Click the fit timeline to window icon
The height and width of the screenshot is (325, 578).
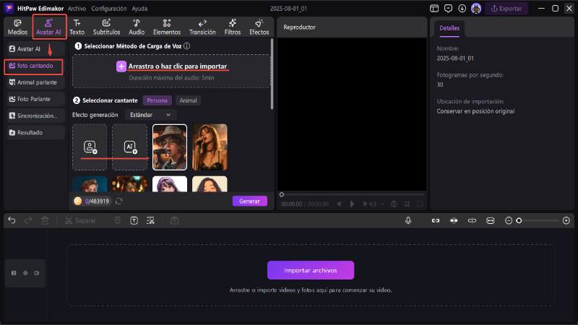pyautogui.click(x=491, y=220)
